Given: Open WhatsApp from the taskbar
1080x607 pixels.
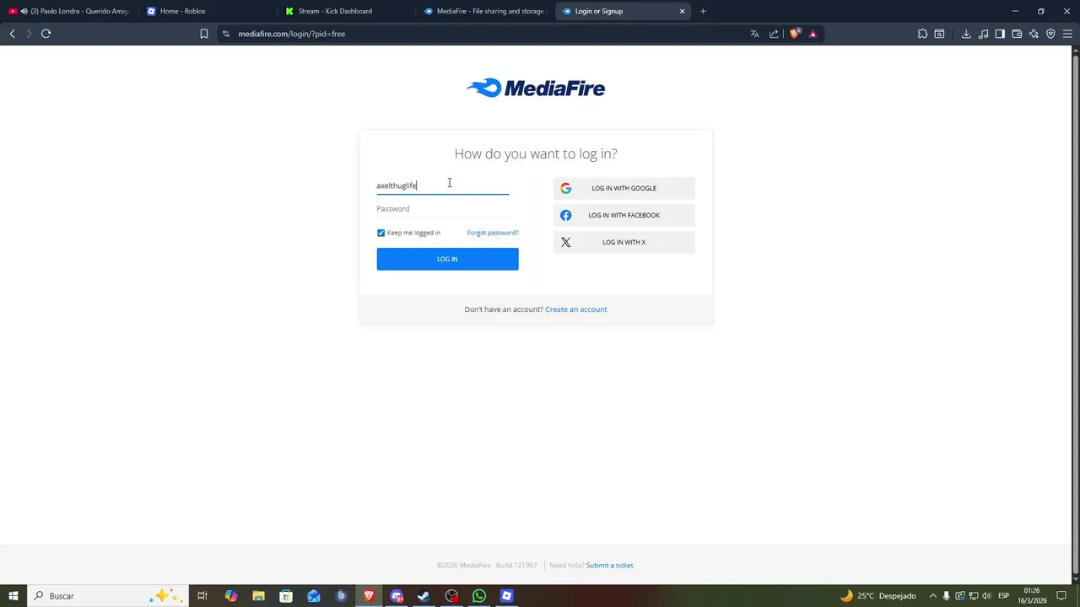Looking at the screenshot, I should click(x=479, y=596).
